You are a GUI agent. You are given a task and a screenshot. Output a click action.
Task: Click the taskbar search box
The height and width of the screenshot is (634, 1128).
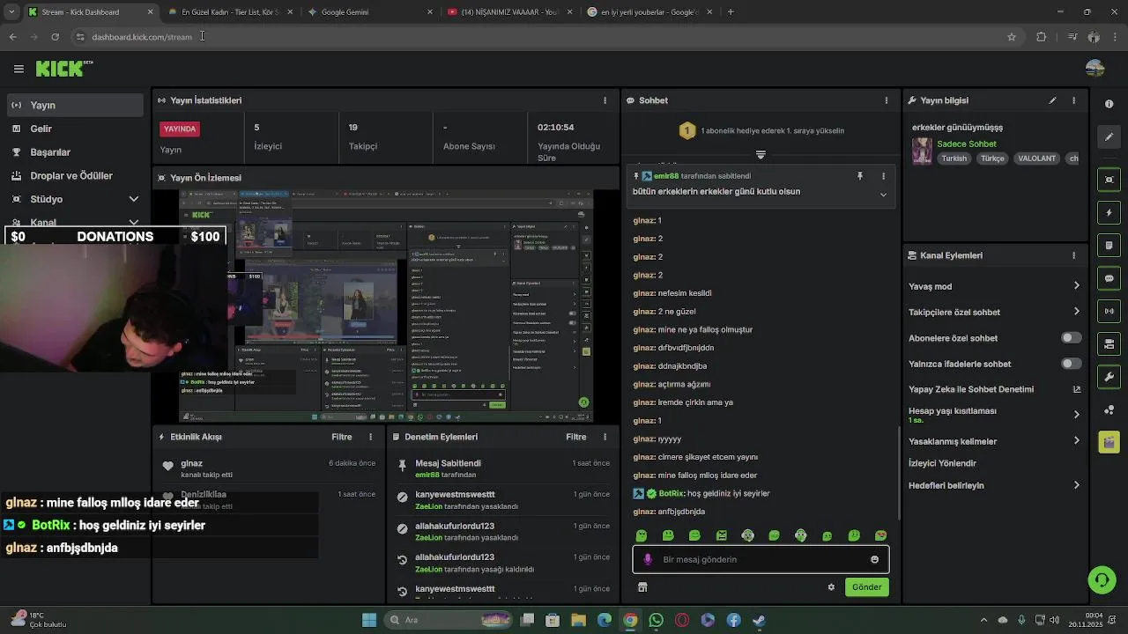(448, 620)
